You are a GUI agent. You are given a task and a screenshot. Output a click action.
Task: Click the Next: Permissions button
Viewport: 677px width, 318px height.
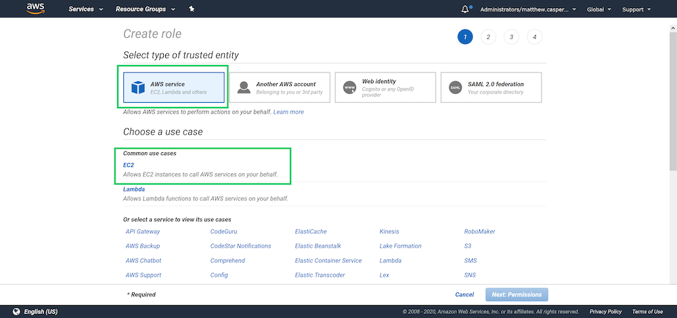[517, 294]
